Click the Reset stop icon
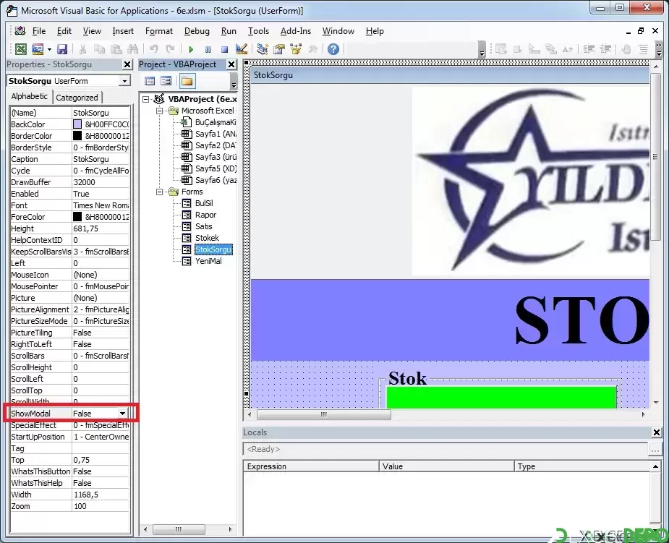Screen dimensions: 669x543 tap(224, 49)
